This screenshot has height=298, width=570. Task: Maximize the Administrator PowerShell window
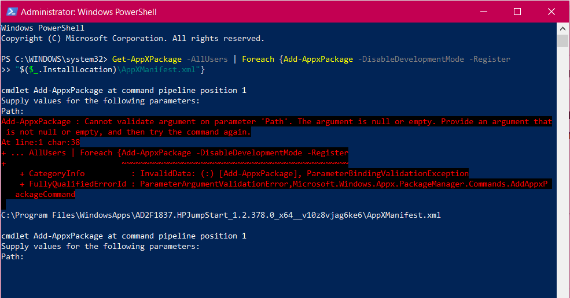pos(517,12)
